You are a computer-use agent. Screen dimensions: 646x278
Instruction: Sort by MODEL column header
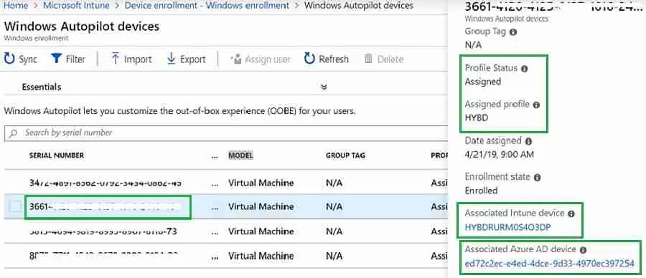pos(240,155)
